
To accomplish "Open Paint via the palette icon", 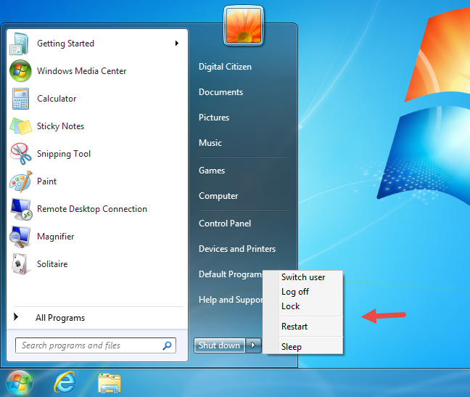I will tap(21, 181).
